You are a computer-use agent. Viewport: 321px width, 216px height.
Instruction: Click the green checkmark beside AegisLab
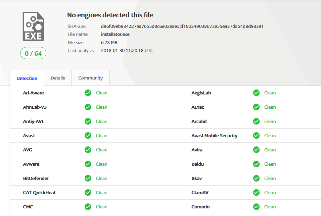(x=256, y=93)
